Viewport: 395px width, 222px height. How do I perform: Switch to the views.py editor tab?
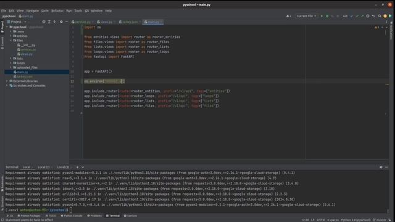[106, 22]
